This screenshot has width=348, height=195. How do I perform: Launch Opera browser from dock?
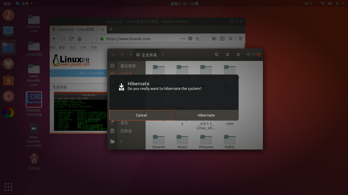click(8, 96)
